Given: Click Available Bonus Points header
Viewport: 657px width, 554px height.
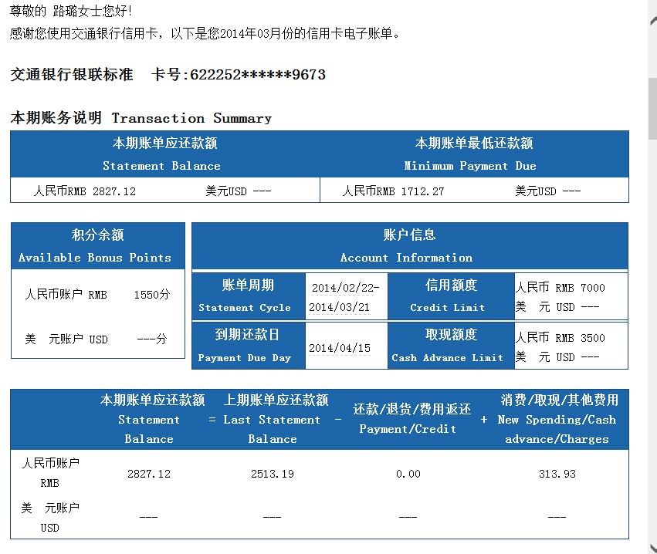Looking at the screenshot, I should [x=97, y=246].
